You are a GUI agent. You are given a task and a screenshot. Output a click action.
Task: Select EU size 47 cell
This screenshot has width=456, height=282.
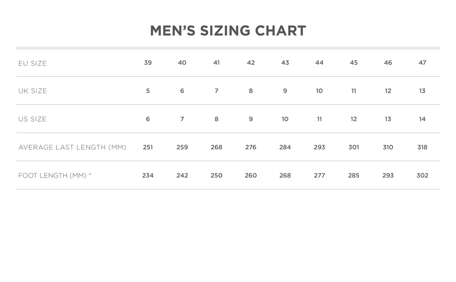(x=422, y=63)
